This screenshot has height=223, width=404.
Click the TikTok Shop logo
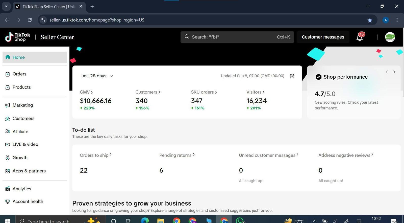[18, 37]
